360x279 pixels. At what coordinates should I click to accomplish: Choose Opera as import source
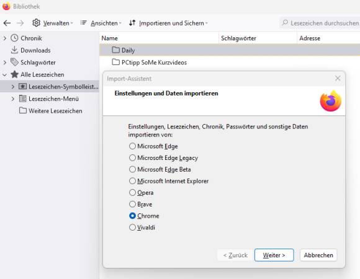point(132,193)
